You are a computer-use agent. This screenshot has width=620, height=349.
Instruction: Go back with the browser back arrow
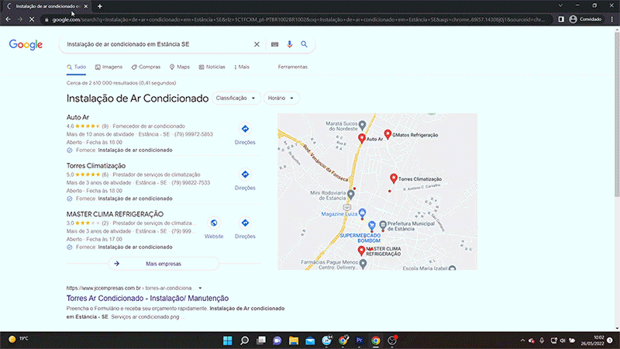pos(9,19)
